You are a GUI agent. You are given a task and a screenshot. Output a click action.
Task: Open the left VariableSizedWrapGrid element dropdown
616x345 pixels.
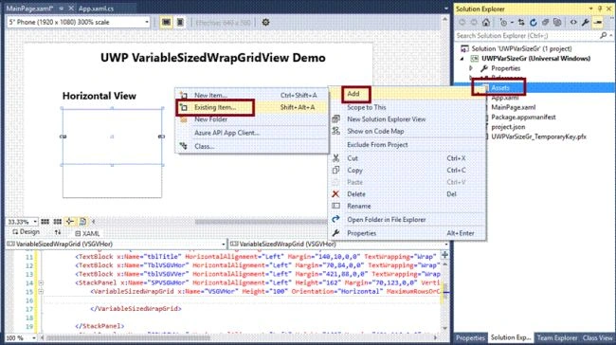pos(117,244)
